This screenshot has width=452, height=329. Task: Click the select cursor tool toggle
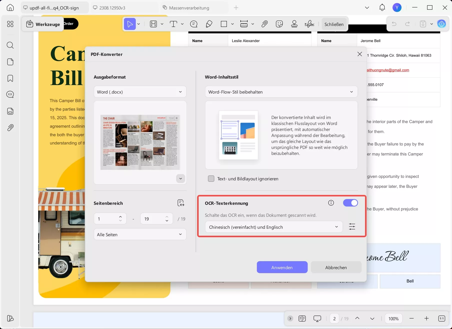(130, 24)
